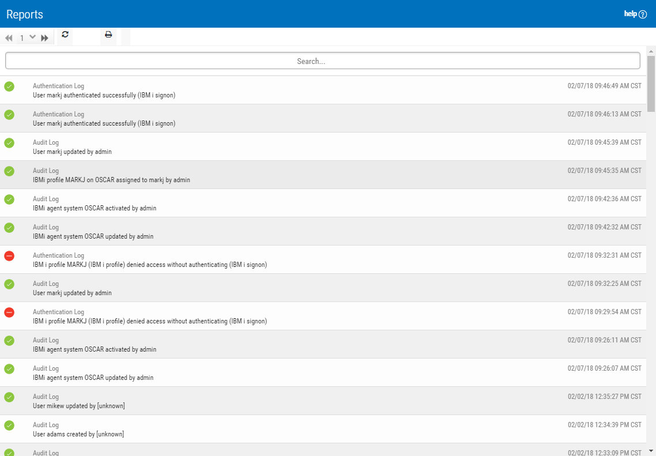
Task: Click timestamp 02/07/18 09:32:31 AM CST
Action: point(605,255)
